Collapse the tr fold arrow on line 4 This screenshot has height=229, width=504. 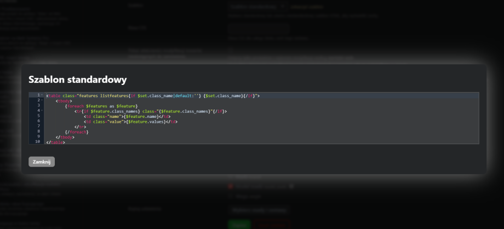click(42, 111)
